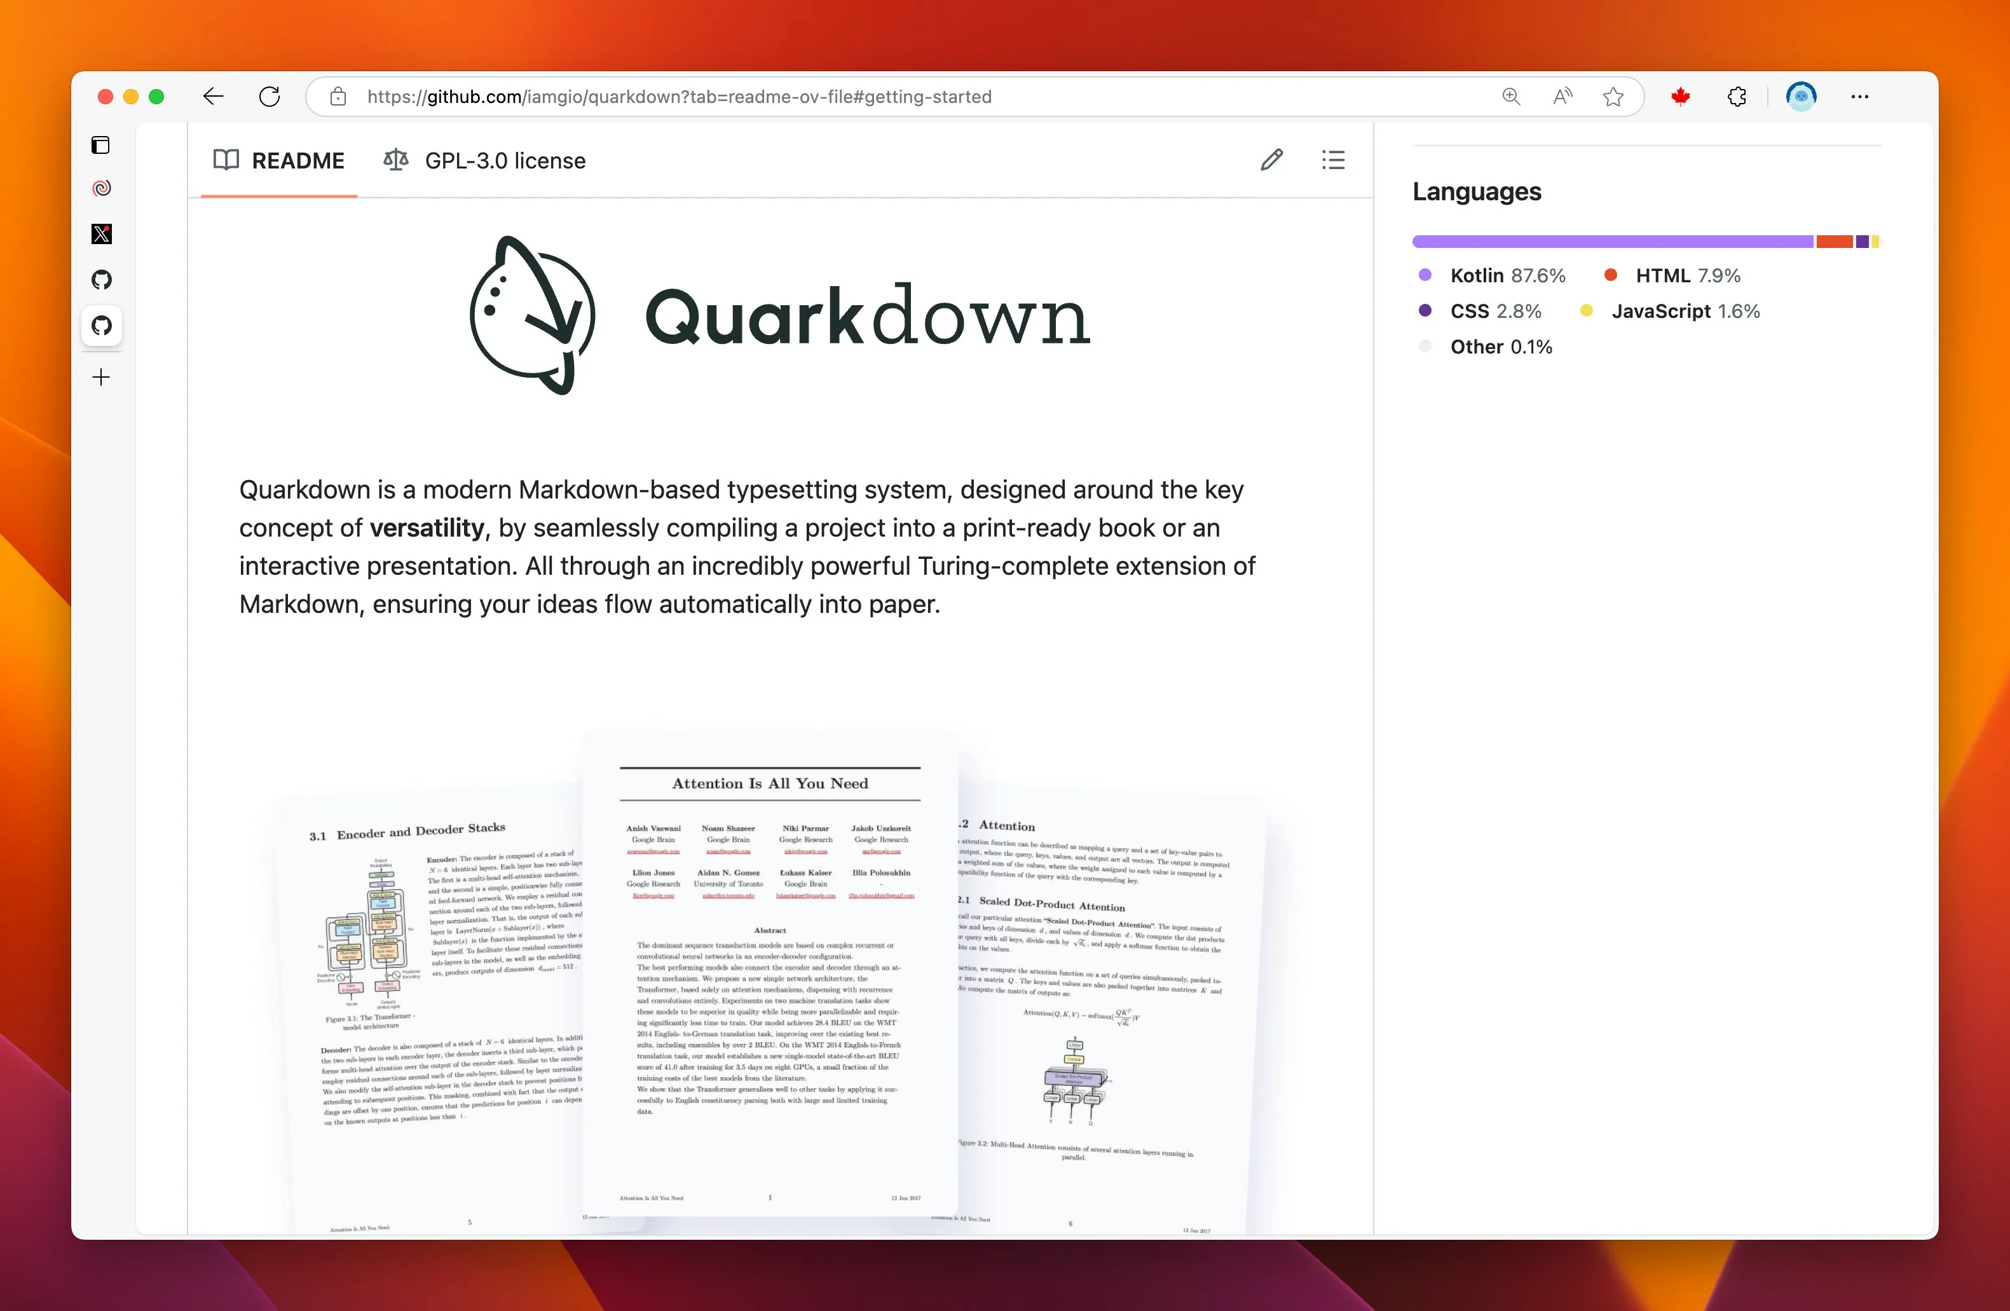
Task: Open browser three-dots settings menu
Action: 1860,96
